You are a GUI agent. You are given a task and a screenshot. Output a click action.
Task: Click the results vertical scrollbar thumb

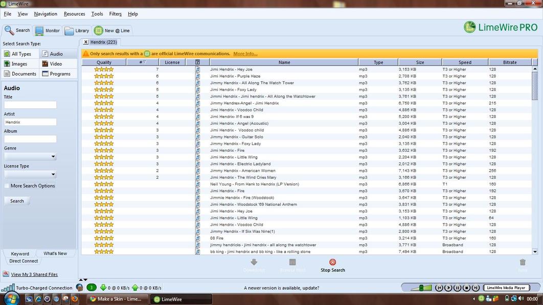tap(535, 86)
